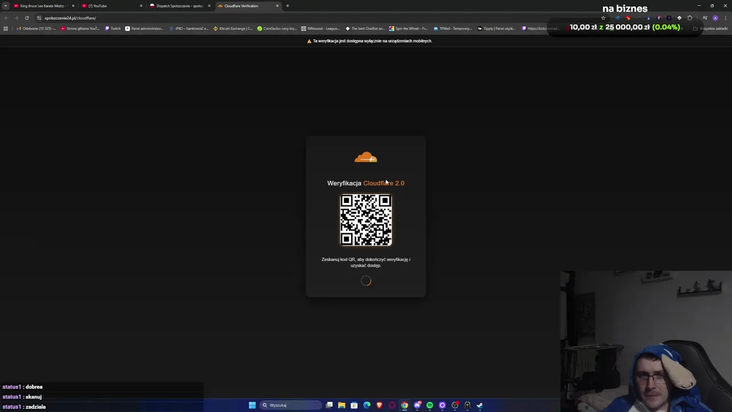Launch Opera GX from taskbar

tap(392, 405)
